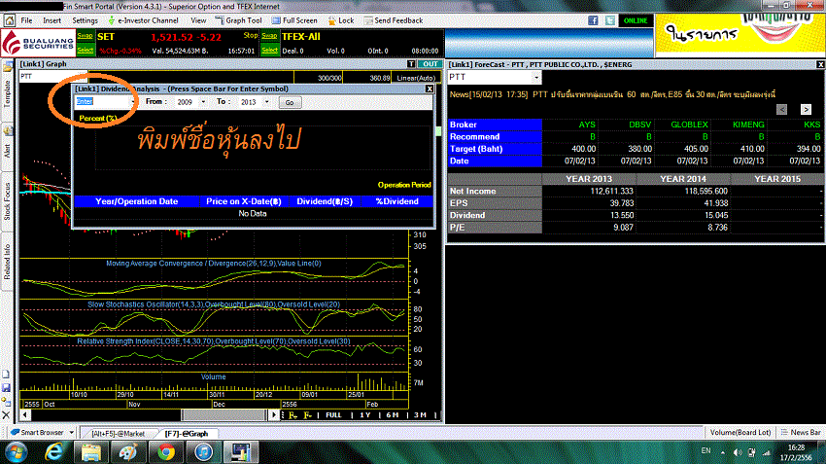Click the YEAR 2014 column header

click(x=683, y=179)
